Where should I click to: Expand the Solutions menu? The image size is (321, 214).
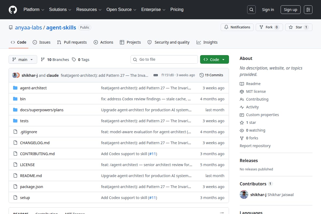60,10
